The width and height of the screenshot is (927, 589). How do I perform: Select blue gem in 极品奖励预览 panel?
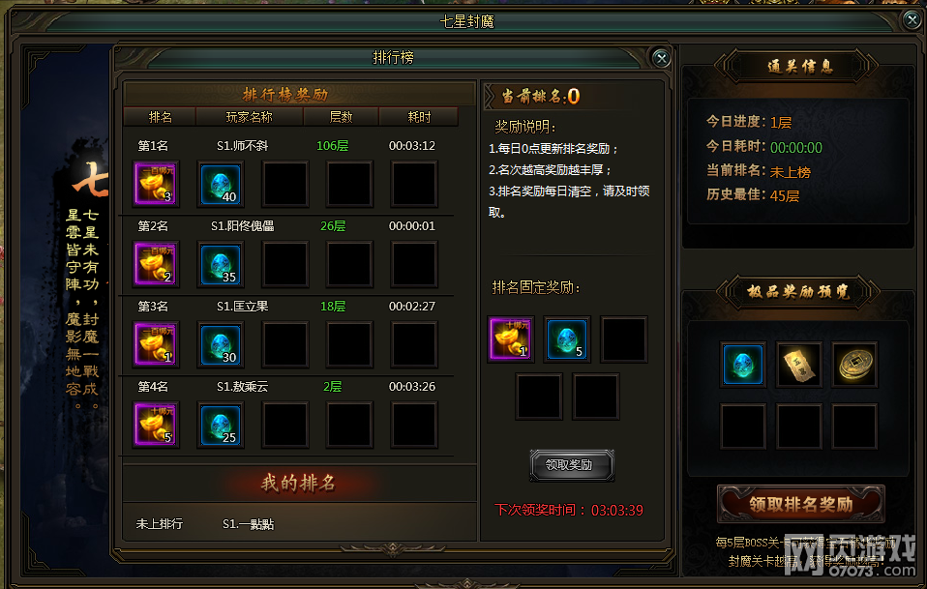point(743,365)
